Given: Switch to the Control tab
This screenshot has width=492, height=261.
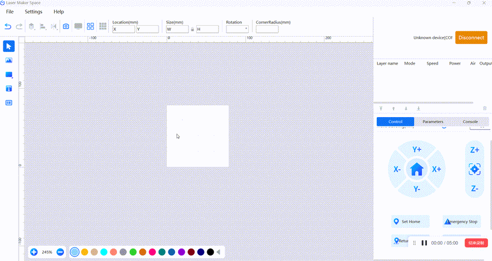Looking at the screenshot, I should tap(395, 121).
